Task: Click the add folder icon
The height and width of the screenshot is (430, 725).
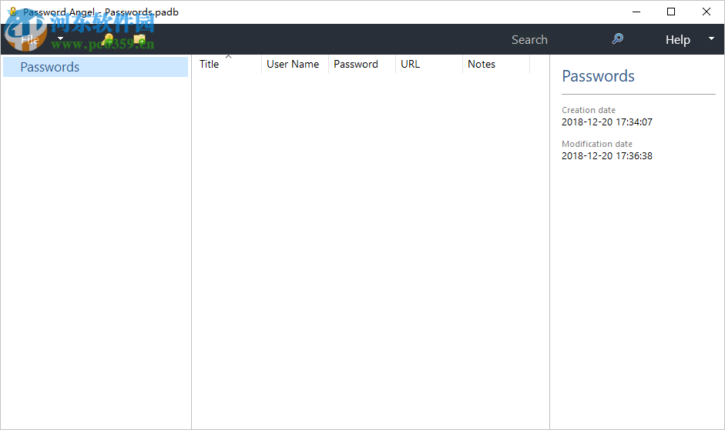Action: click(139, 40)
